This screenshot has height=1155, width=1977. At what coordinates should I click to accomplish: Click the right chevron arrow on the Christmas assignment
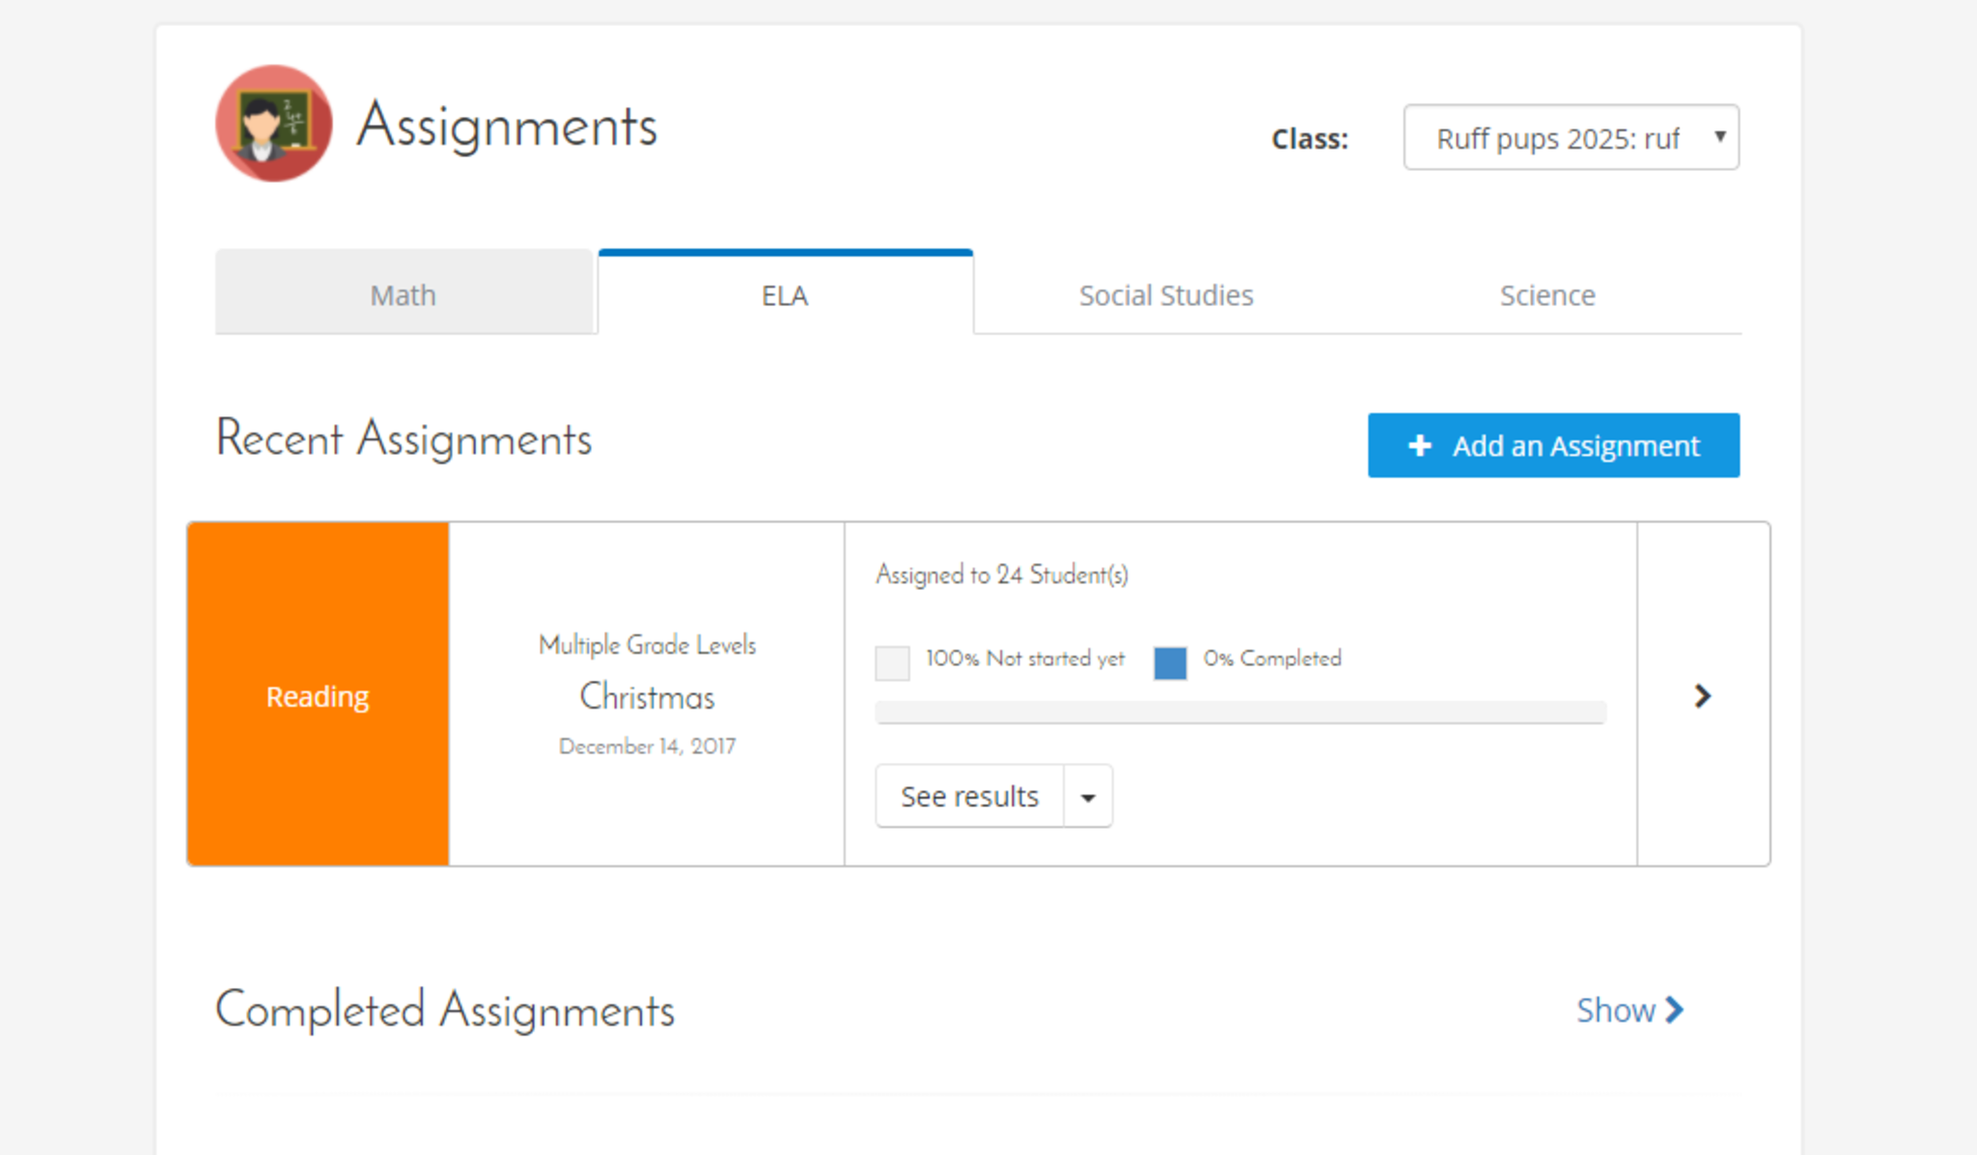[x=1702, y=695]
